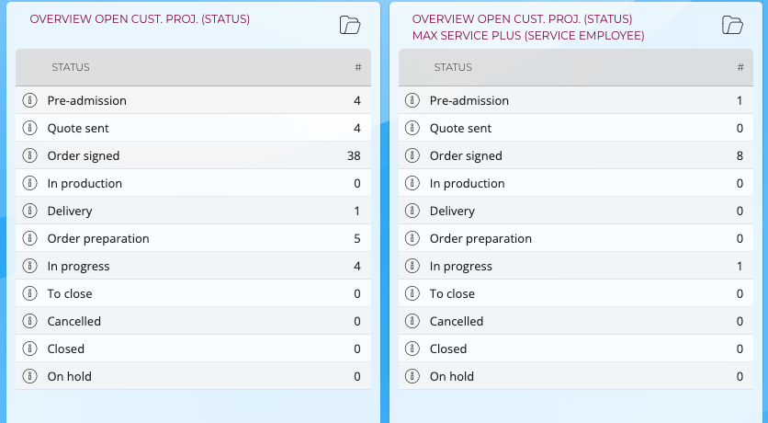This screenshot has width=768, height=423.
Task: Click info icon for Order preparation in Max Service panel
Action: (x=412, y=238)
